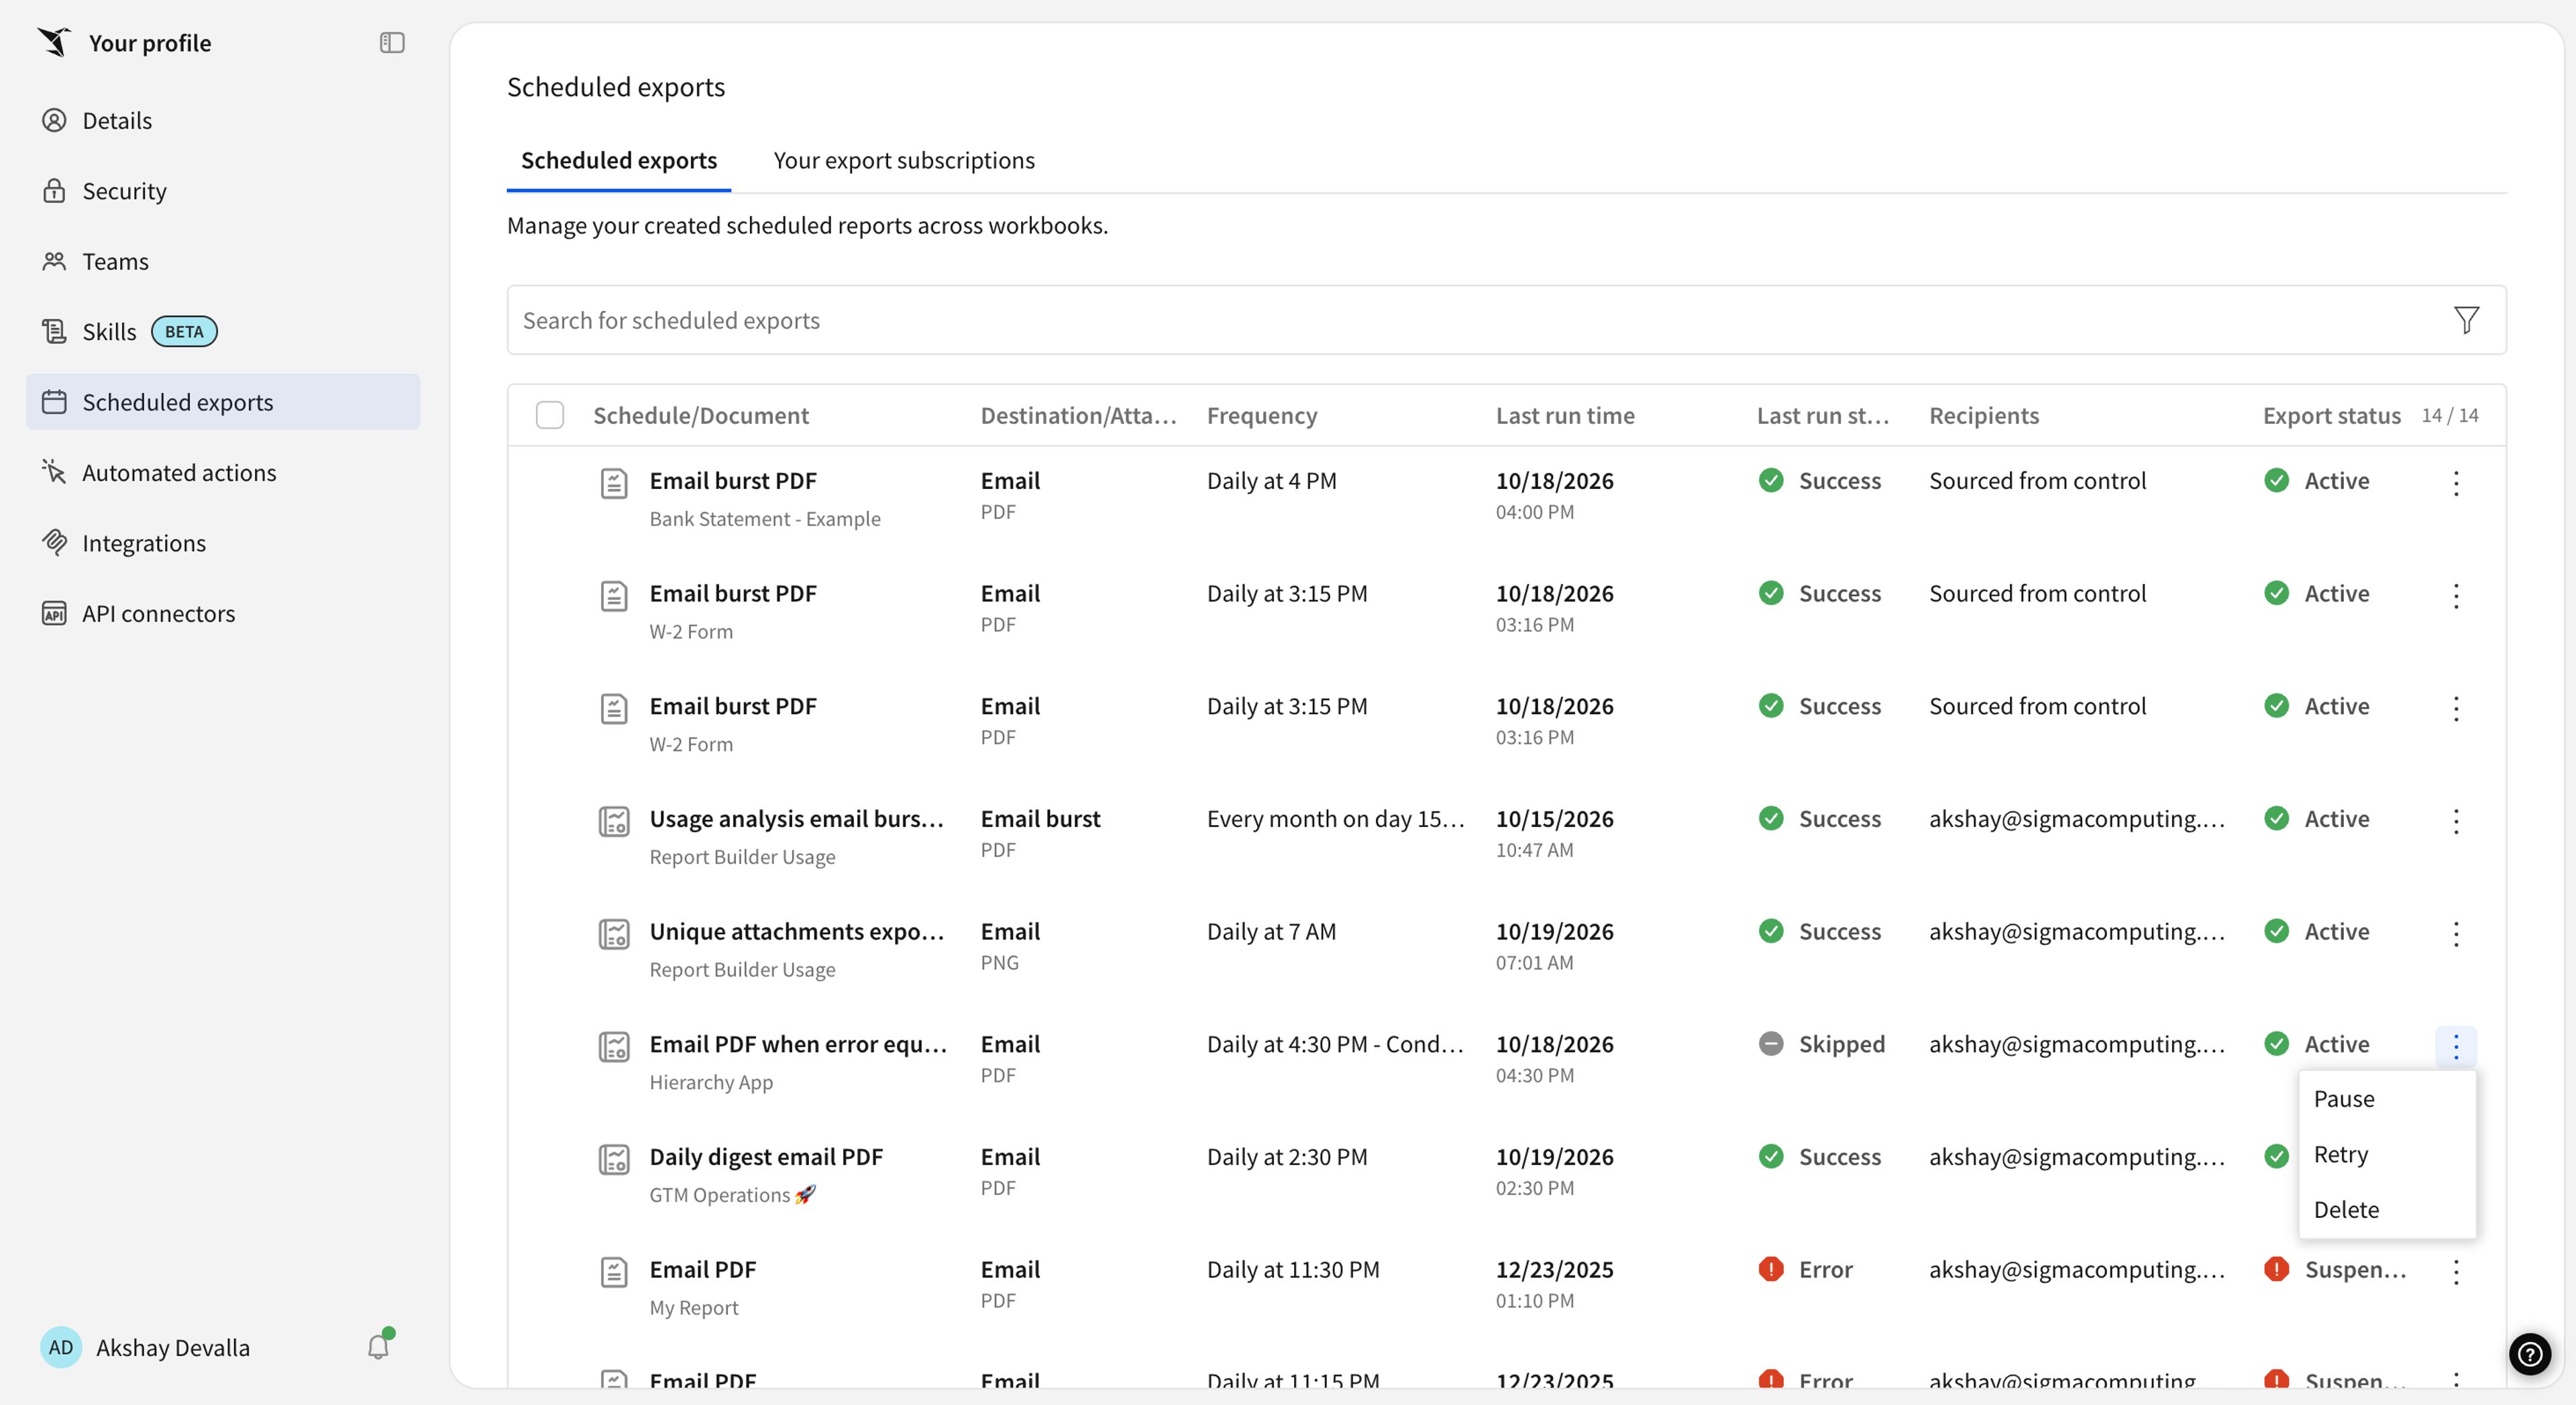2576x1405 pixels.
Task: Open Details in the sidebar
Action: [x=223, y=120]
